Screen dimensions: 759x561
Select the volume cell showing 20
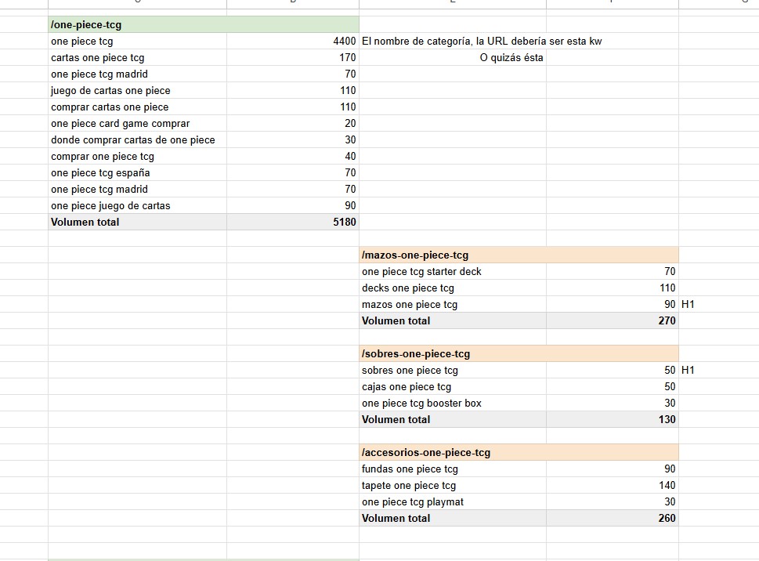tap(293, 124)
